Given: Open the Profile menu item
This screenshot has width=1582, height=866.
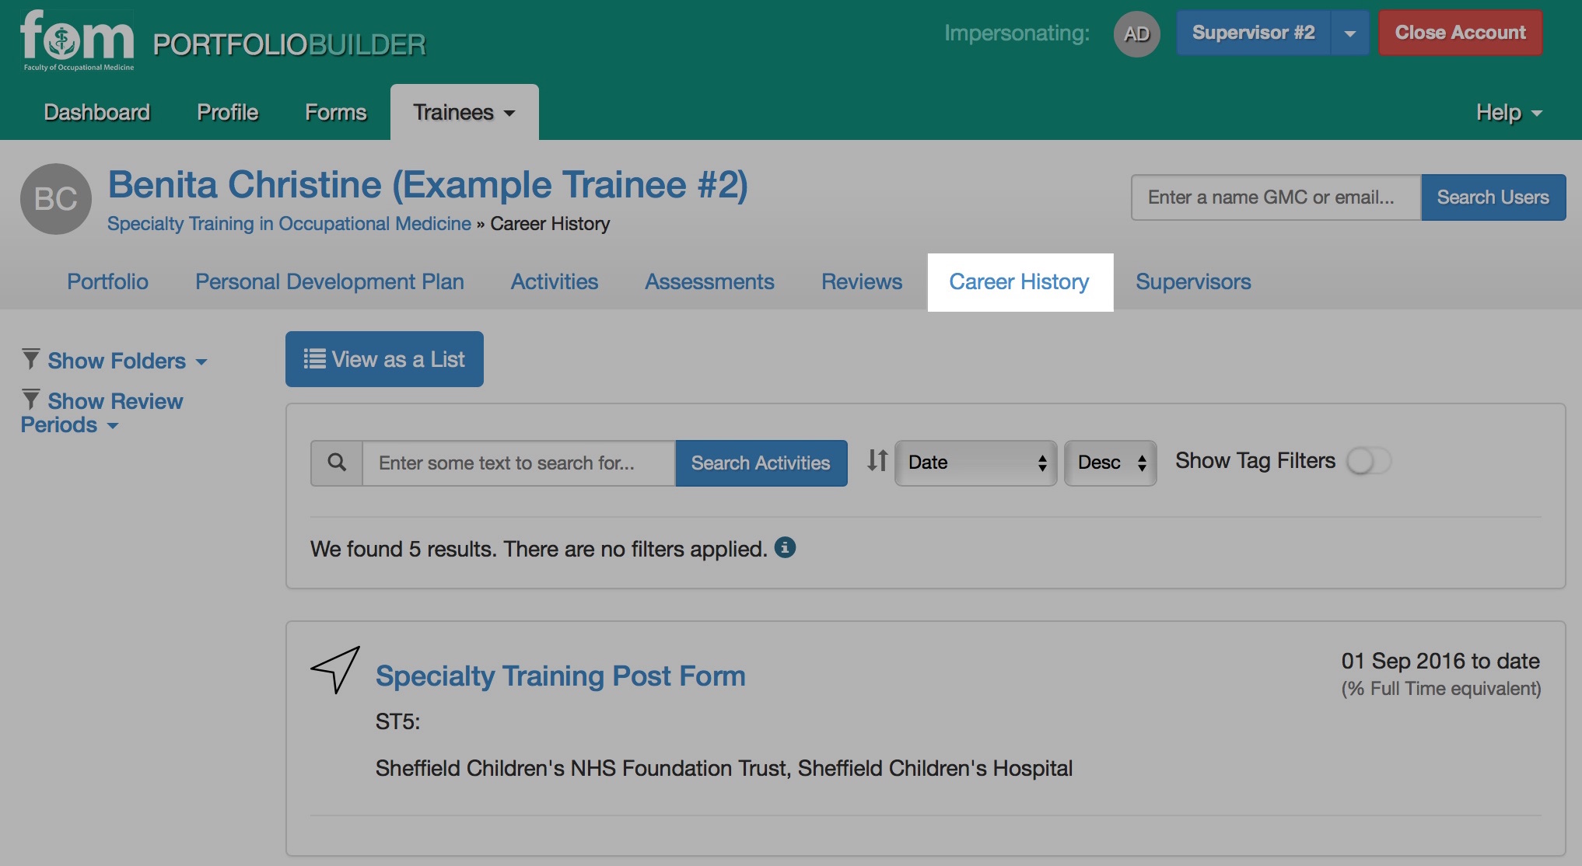Looking at the screenshot, I should (x=227, y=112).
